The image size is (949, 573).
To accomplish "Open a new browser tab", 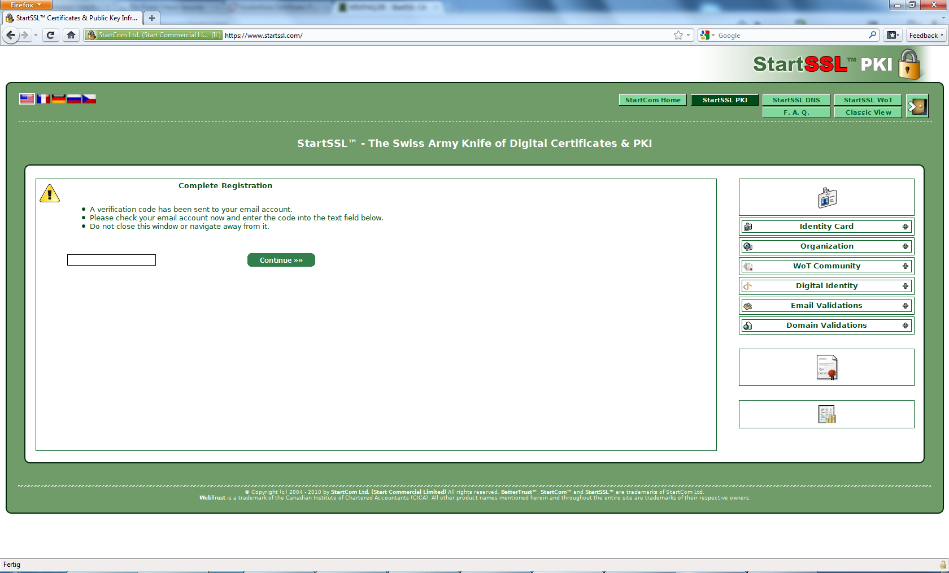I will click(151, 18).
